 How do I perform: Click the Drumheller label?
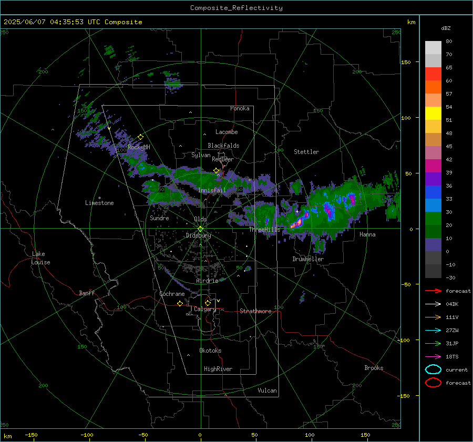tap(308, 259)
